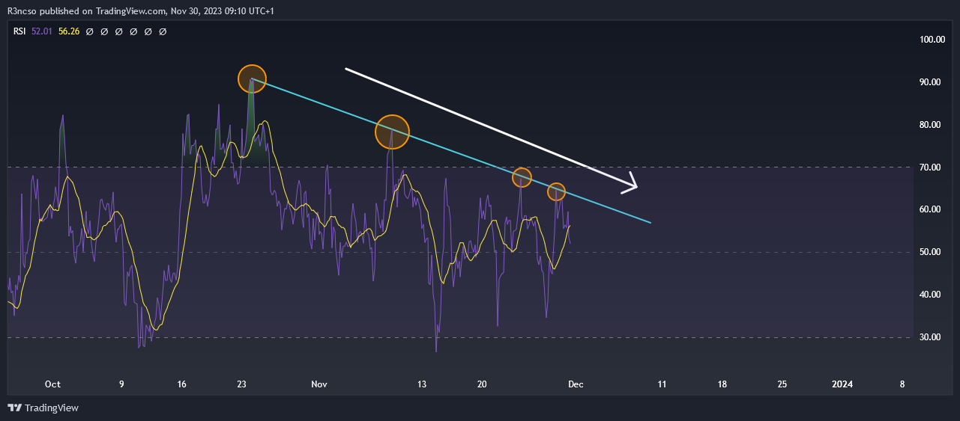
Task: Click the 23 date label on time axis
Action: coord(242,384)
